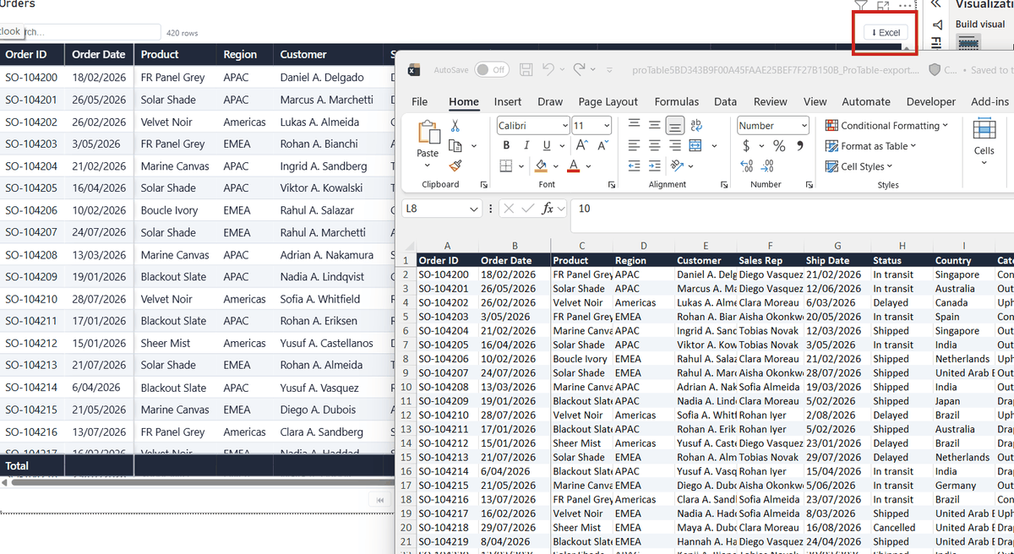
Task: Open the Alignment dialog launcher
Action: tap(724, 184)
